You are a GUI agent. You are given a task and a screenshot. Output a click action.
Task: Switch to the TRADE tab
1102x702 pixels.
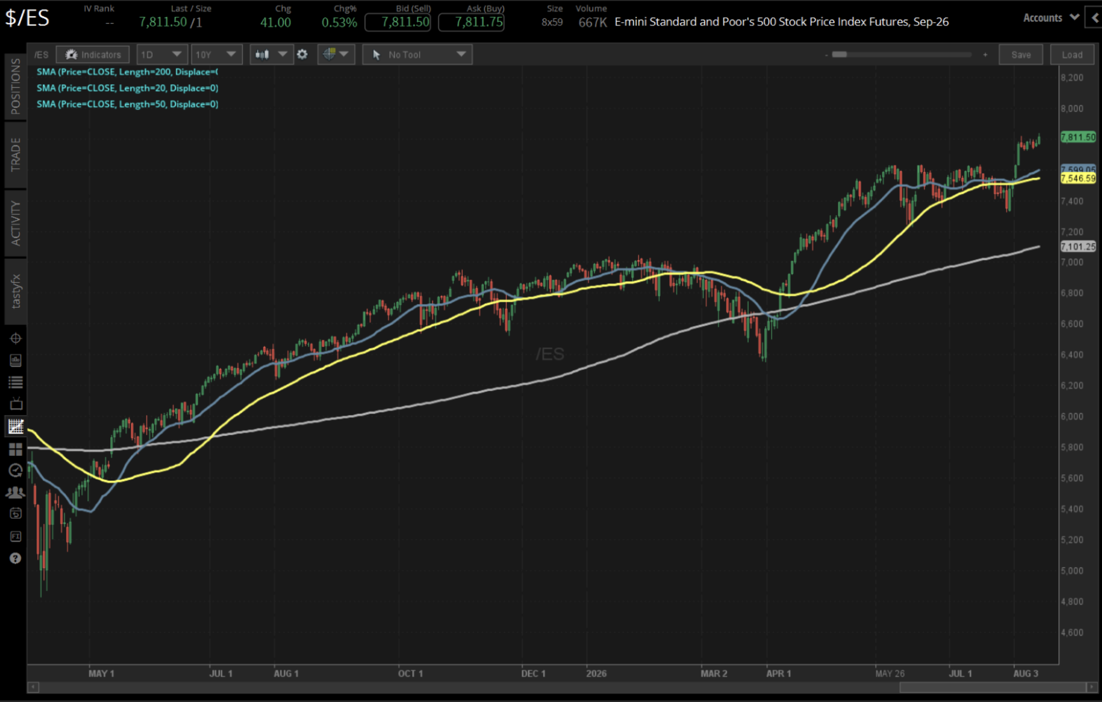15,155
